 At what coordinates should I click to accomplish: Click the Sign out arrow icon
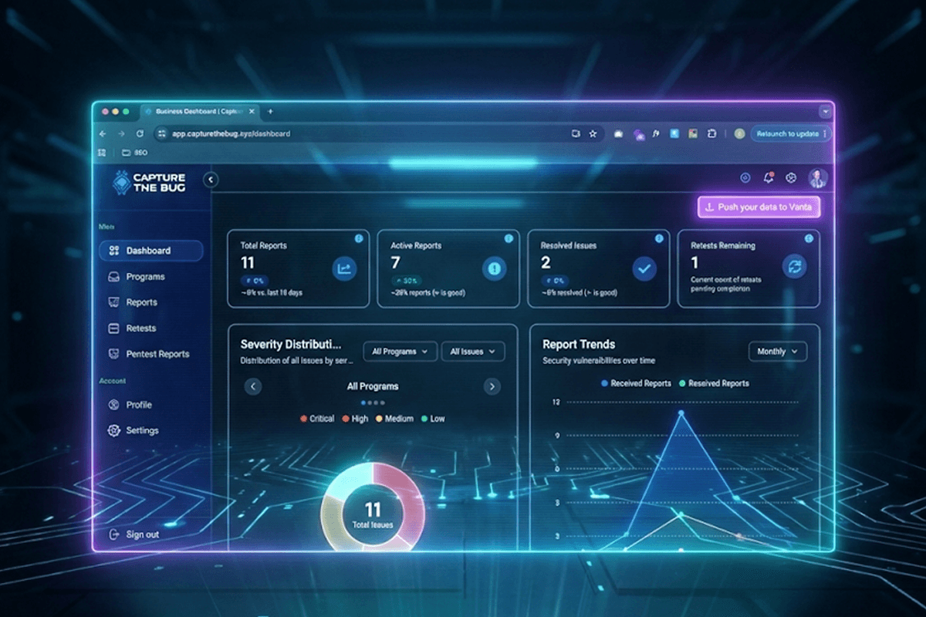click(x=113, y=534)
